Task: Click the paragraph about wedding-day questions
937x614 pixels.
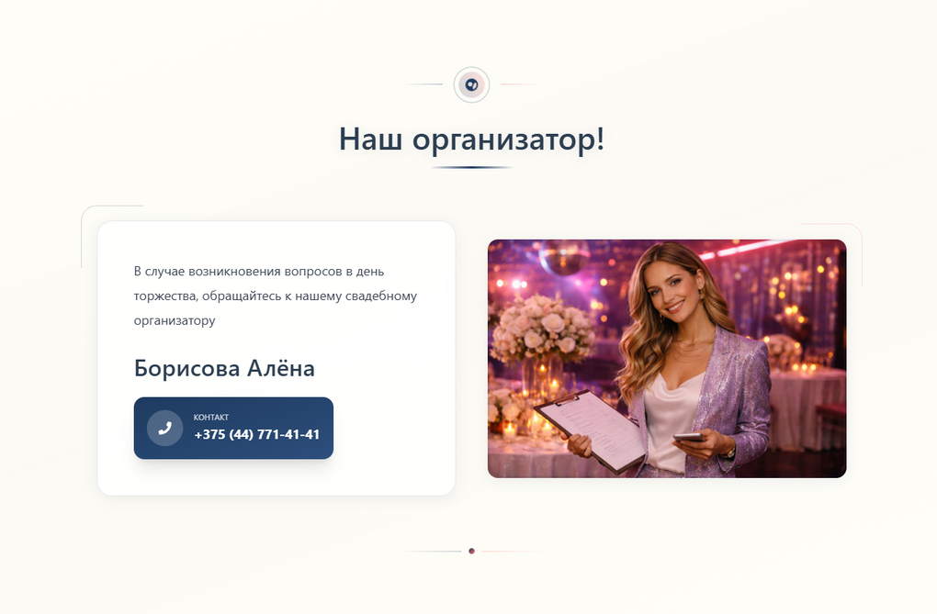Action: coord(276,296)
